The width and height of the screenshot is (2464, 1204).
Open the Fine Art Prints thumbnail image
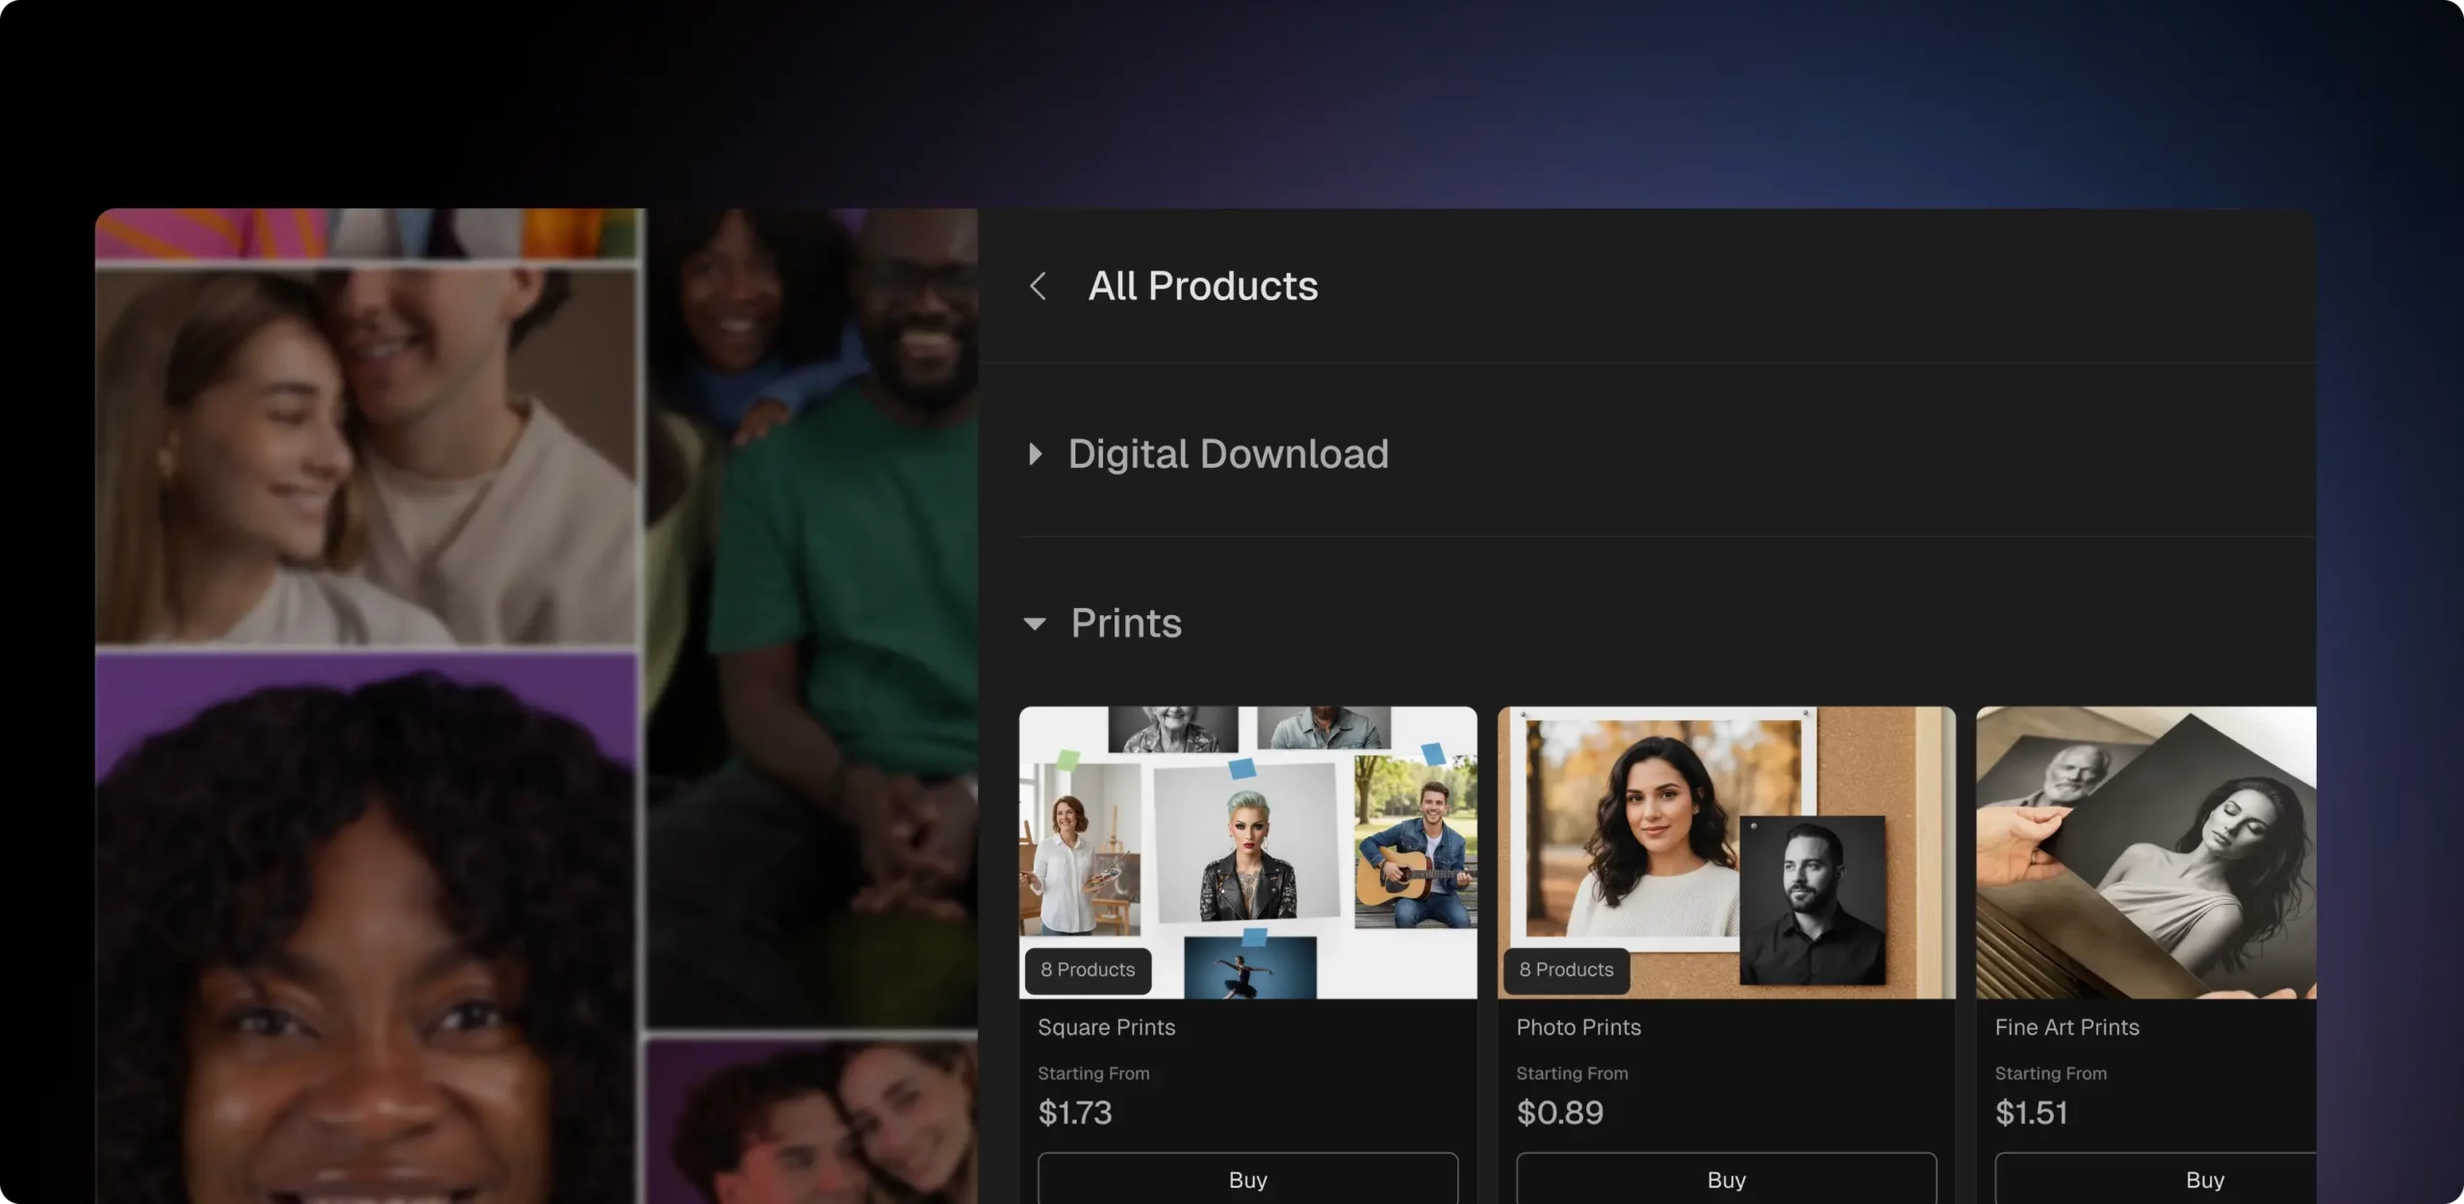pos(2145,853)
